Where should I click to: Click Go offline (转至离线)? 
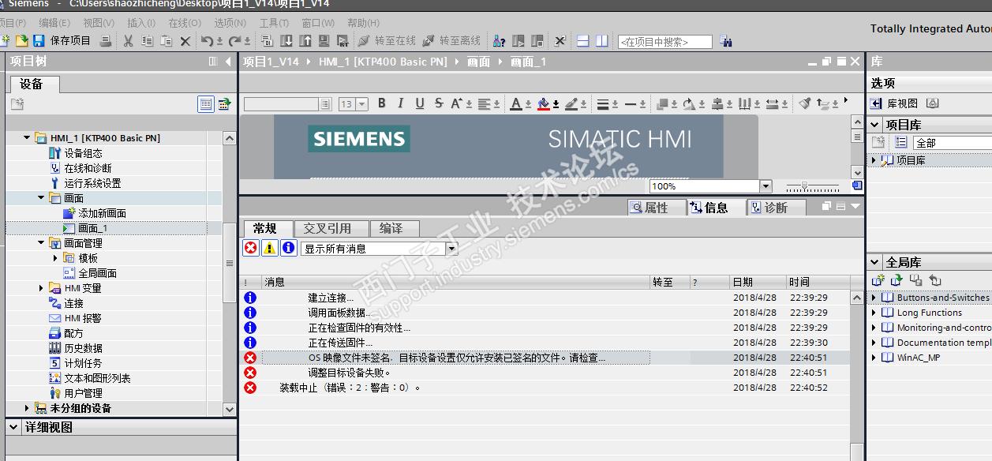(x=451, y=41)
